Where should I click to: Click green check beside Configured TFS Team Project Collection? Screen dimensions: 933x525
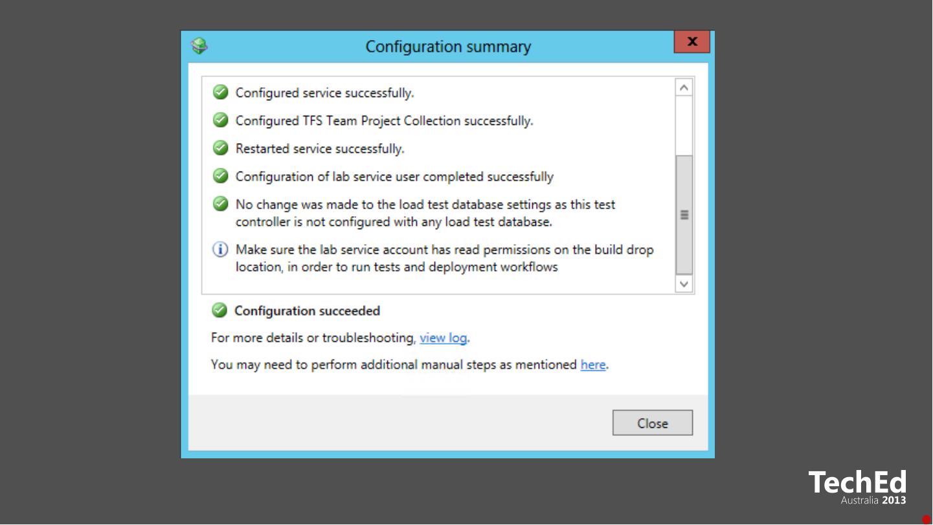coord(221,120)
